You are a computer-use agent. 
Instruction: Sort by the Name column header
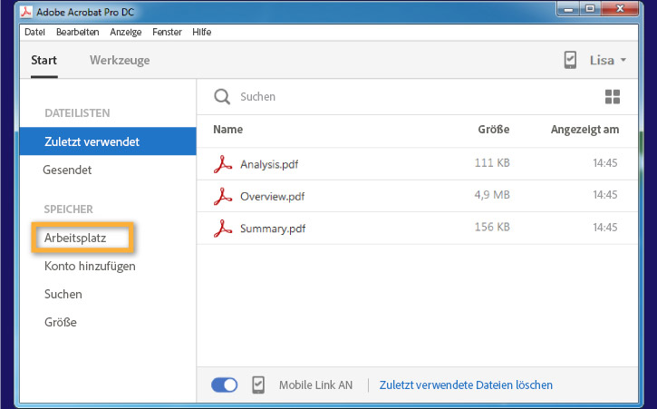[x=228, y=129]
